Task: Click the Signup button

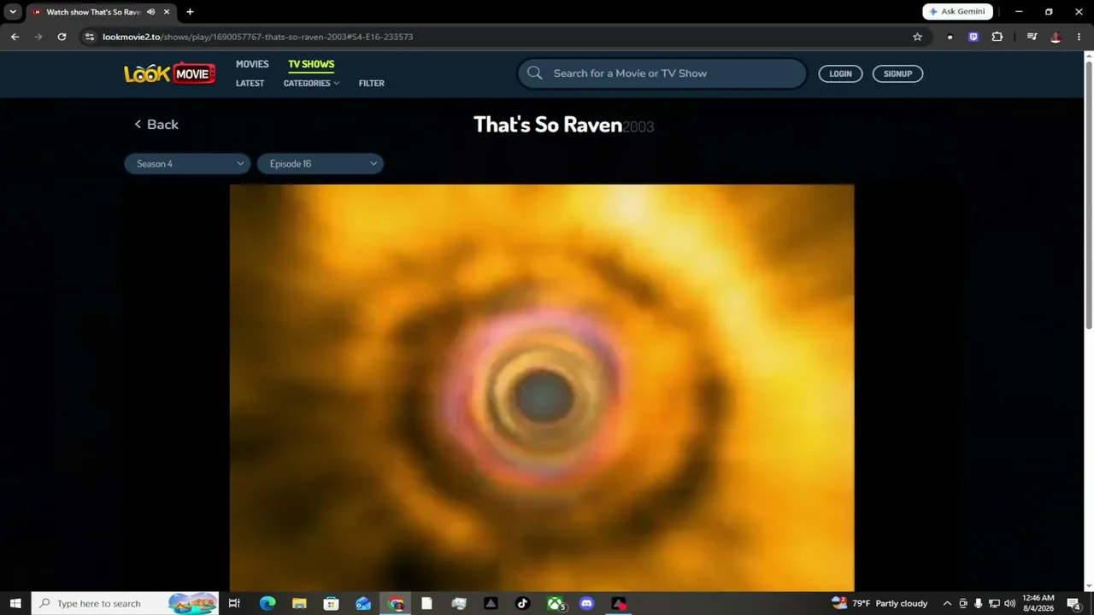Action: tap(897, 73)
